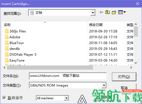Screen dimensions: 142x104
Task: Sort by the 类型 column header
Action: tap(130, 25)
